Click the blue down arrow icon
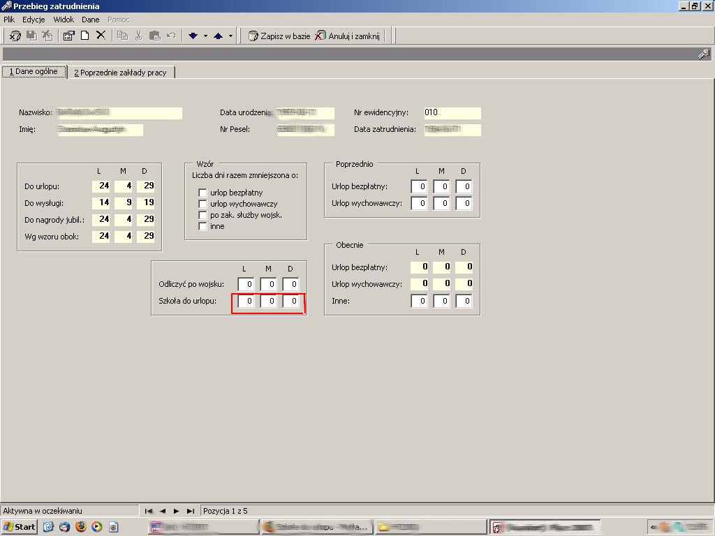The height and width of the screenshot is (536, 715). (193, 36)
